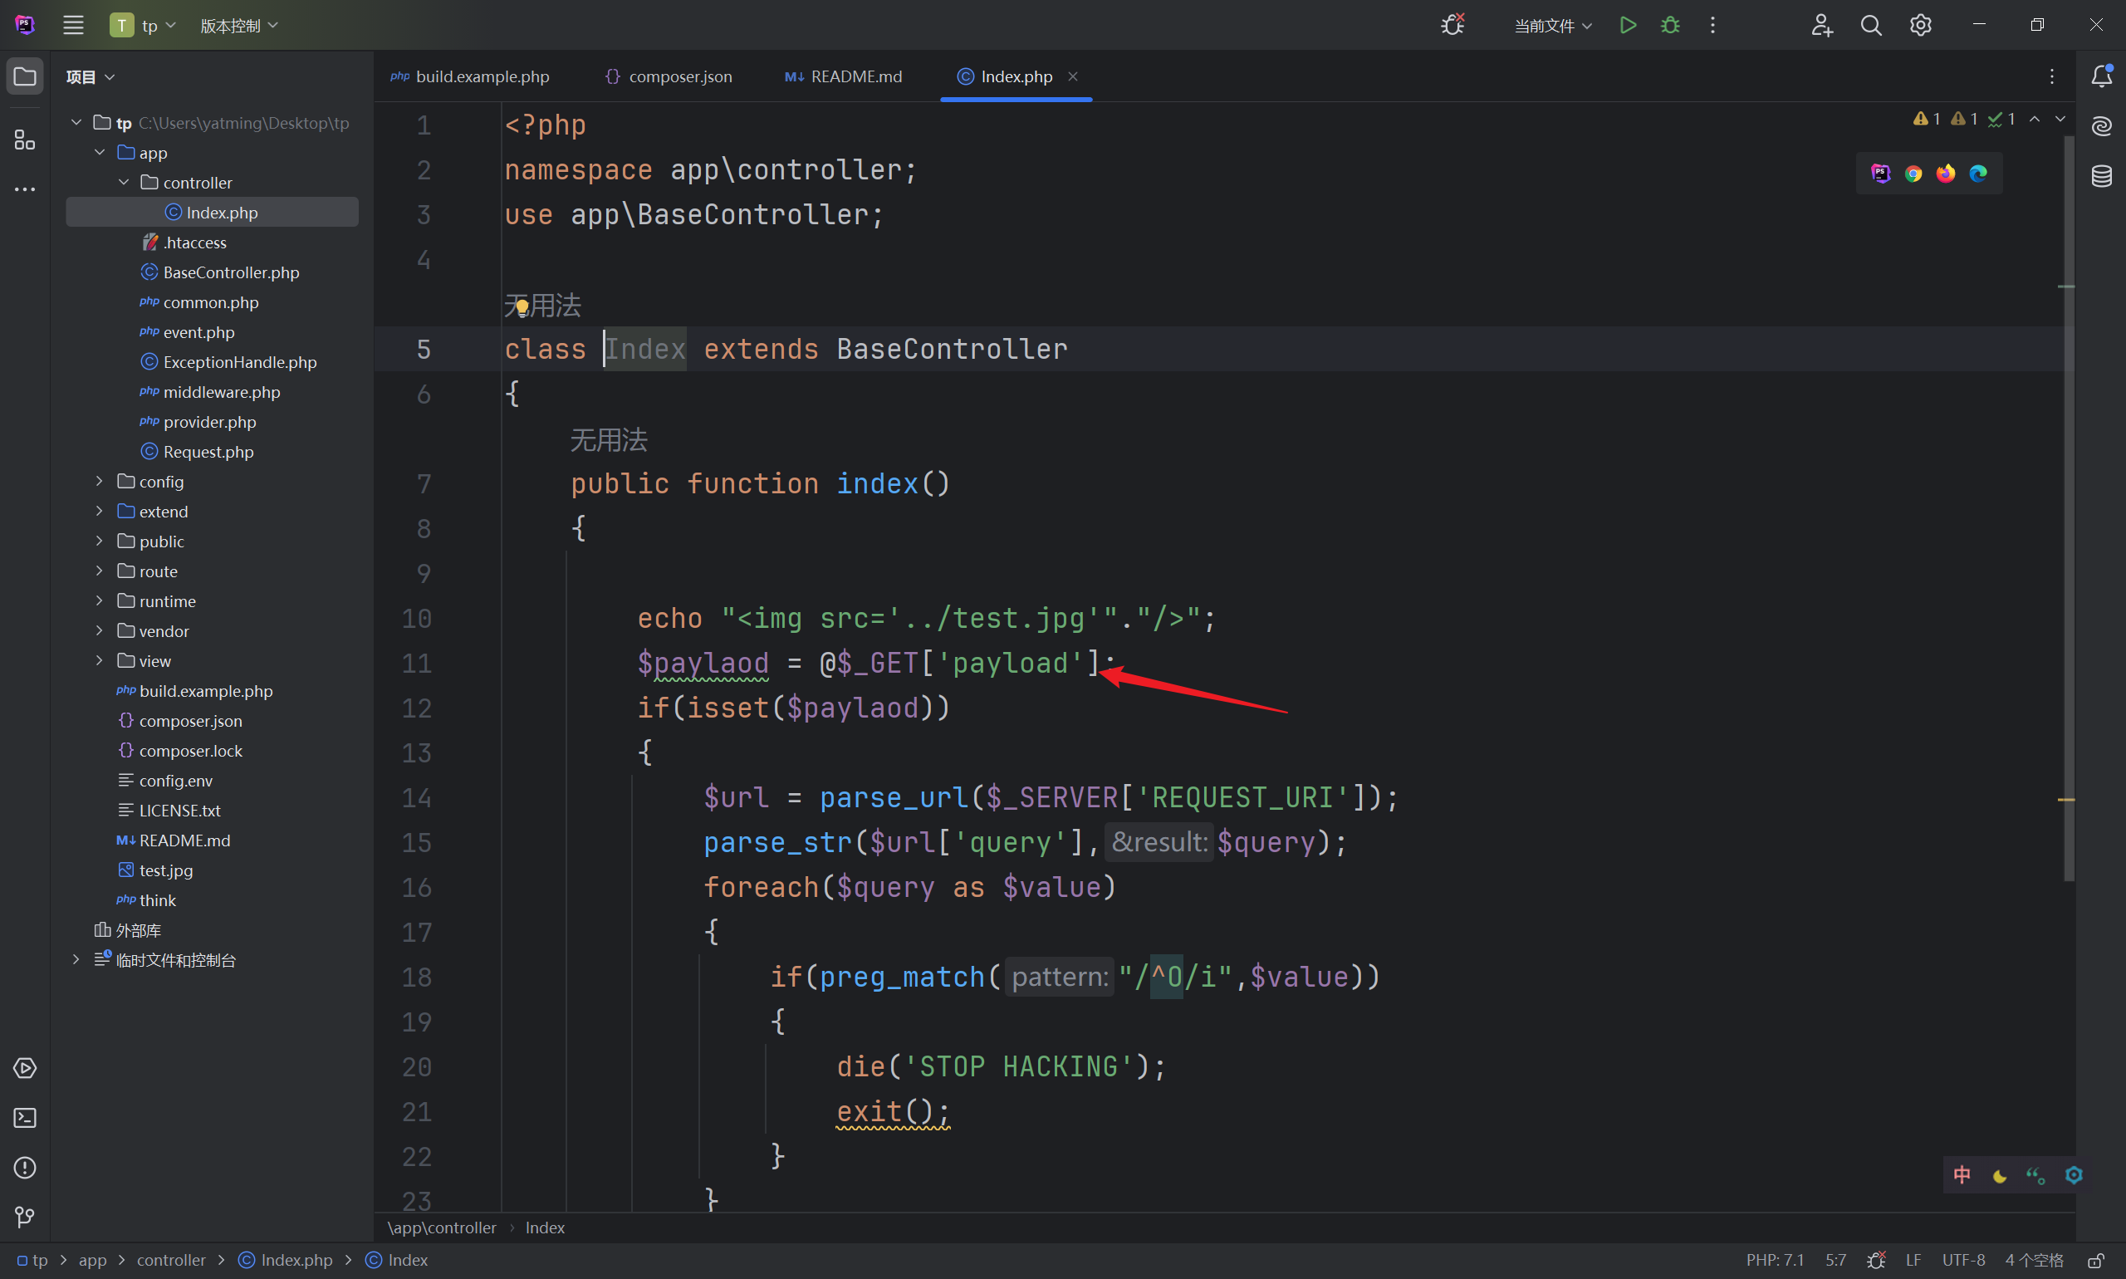The image size is (2126, 1279).
Task: Open the Structure tool window
Action: (25, 140)
